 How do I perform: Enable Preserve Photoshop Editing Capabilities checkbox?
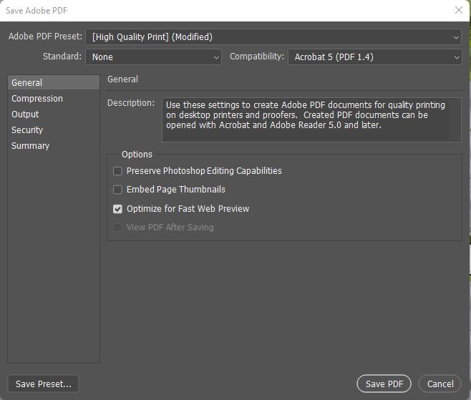[117, 171]
